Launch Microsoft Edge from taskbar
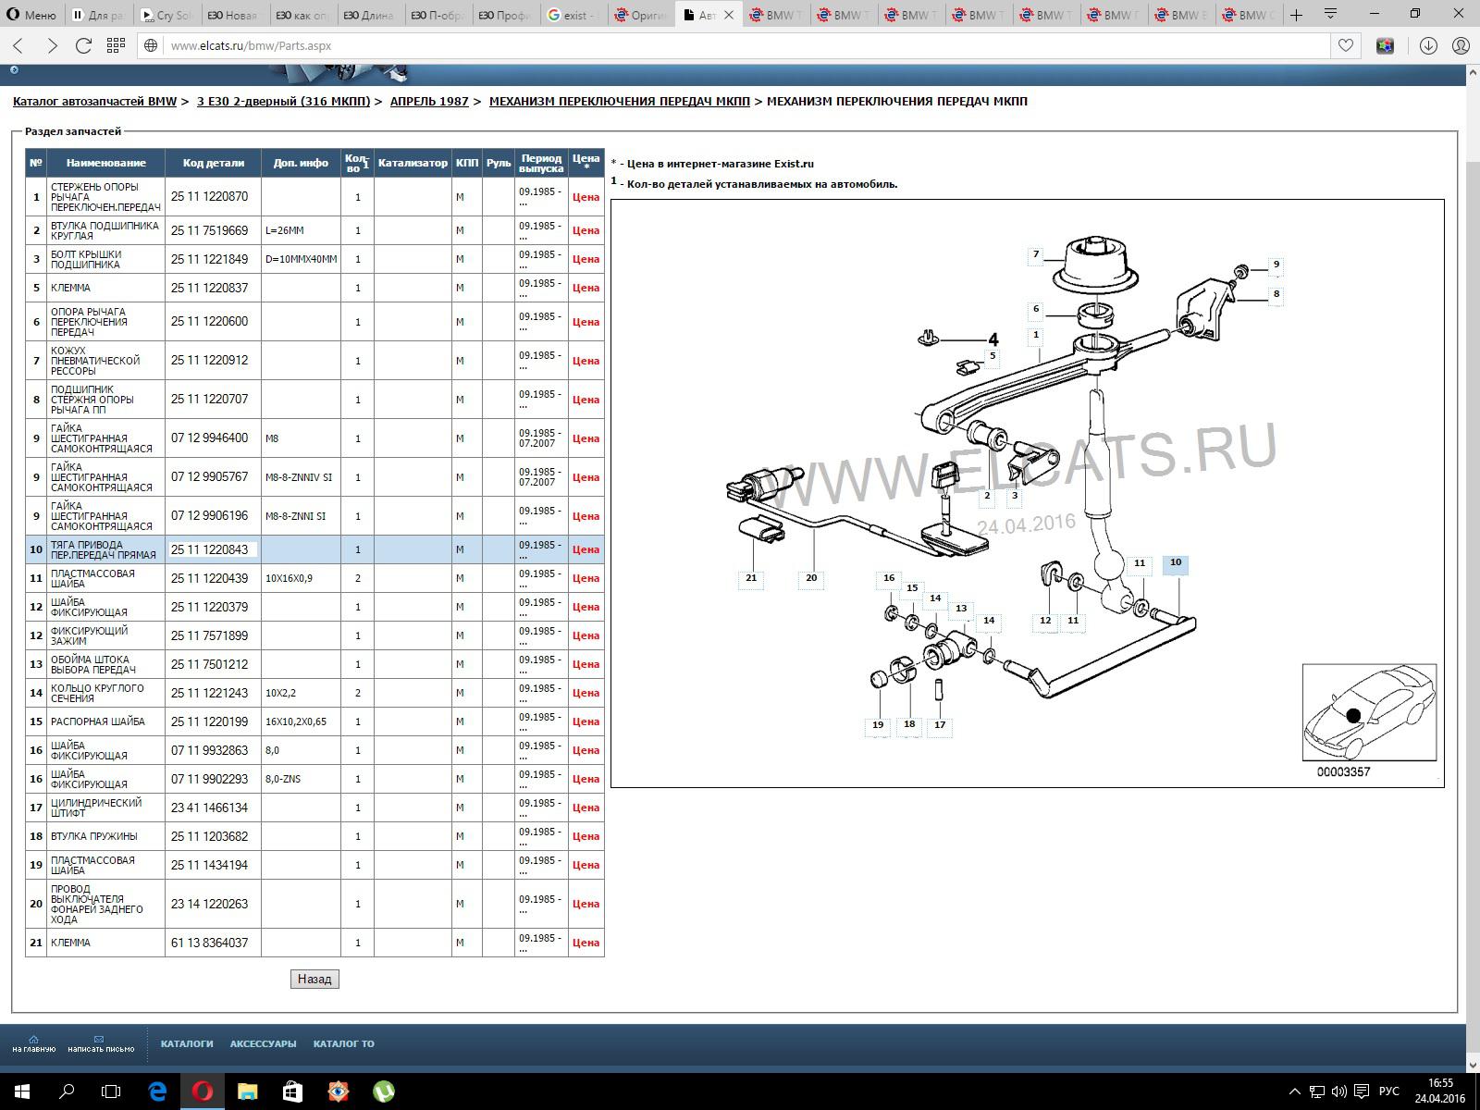Screen dimensions: 1480x1110 157,1091
